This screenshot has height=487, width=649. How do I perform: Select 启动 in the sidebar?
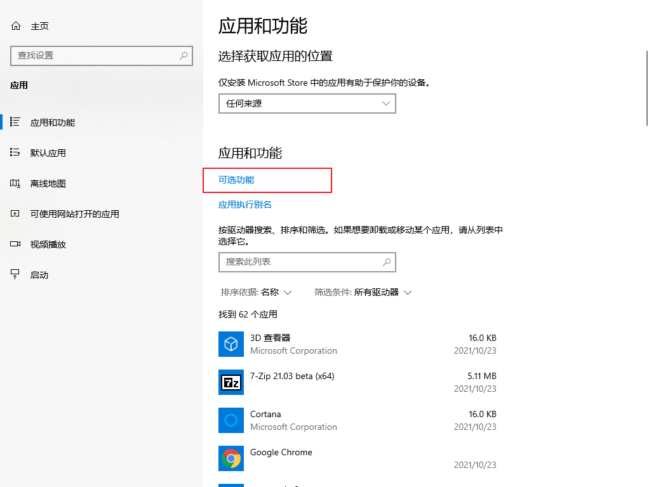102,275
